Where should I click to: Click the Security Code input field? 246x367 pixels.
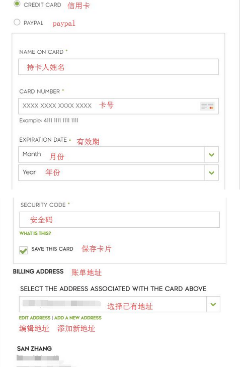(120, 220)
